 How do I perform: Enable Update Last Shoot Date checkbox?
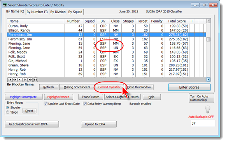(46, 104)
